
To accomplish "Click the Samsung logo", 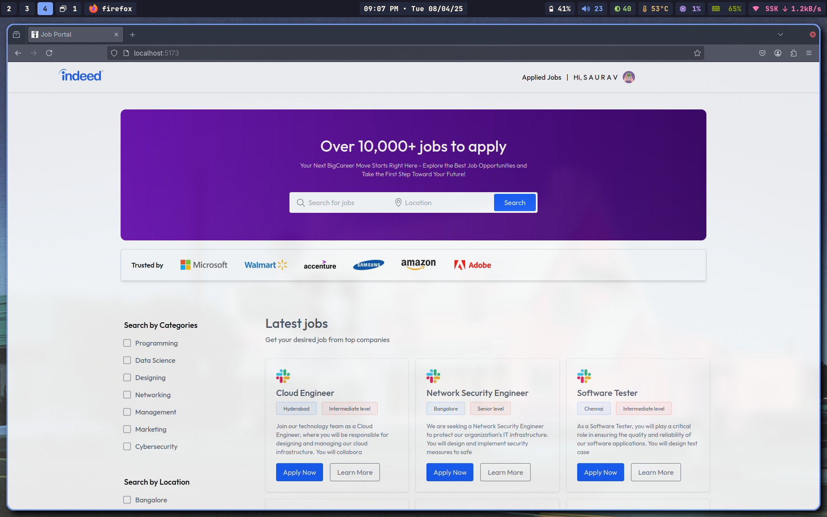I will (x=368, y=265).
